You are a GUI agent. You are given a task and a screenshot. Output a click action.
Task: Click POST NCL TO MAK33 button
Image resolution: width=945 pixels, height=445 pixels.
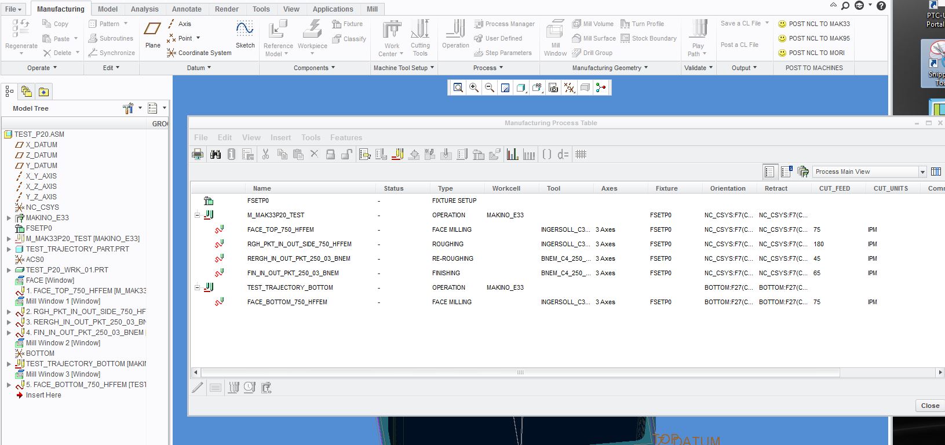click(813, 24)
